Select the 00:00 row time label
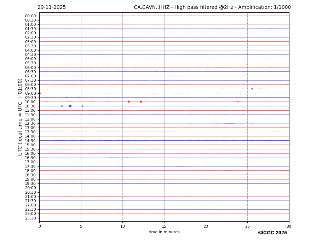 [x=30, y=16]
